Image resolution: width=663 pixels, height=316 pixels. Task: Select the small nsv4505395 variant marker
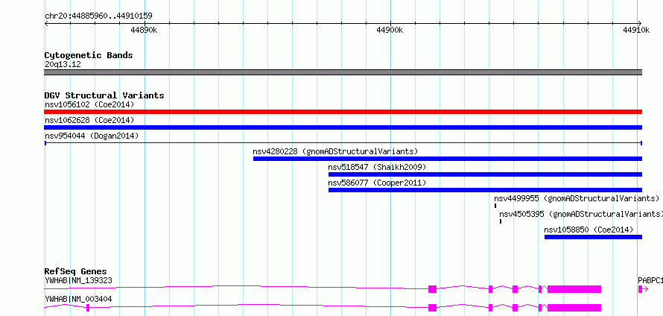click(x=501, y=221)
